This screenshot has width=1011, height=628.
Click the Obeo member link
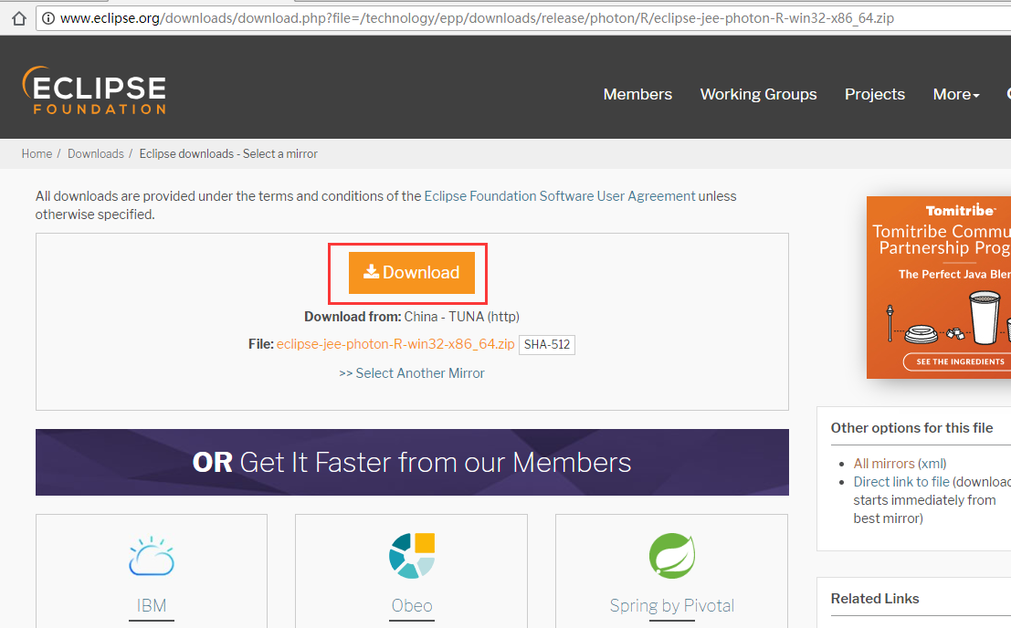[412, 605]
